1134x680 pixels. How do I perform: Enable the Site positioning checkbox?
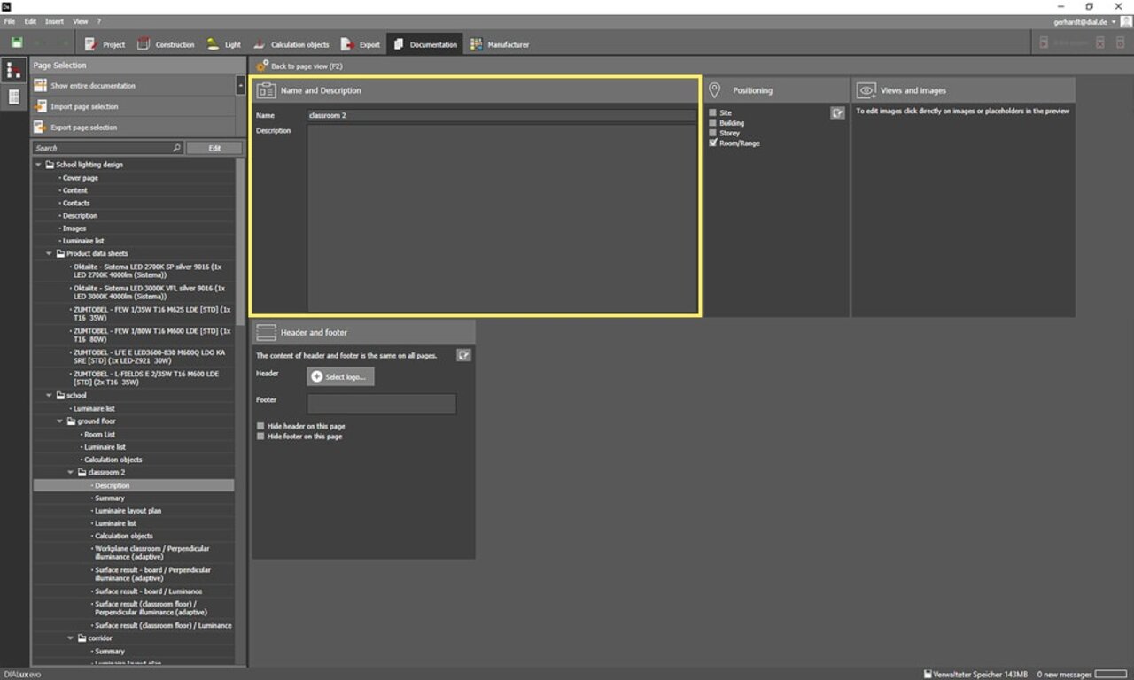[713, 113]
